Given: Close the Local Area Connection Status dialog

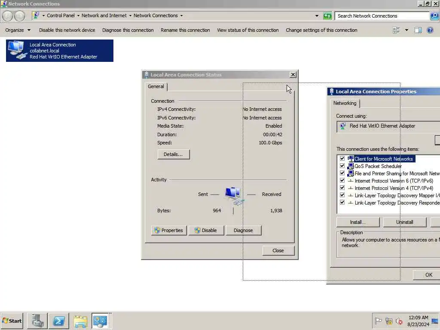Looking at the screenshot, I should coord(293,75).
